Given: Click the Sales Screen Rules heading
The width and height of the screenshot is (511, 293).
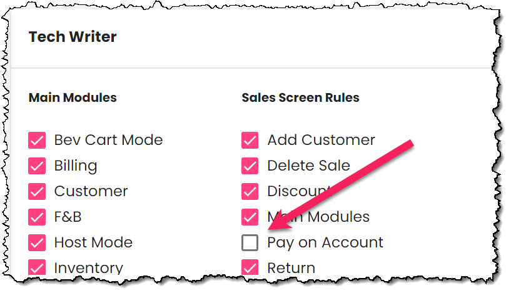Looking at the screenshot, I should tap(300, 98).
